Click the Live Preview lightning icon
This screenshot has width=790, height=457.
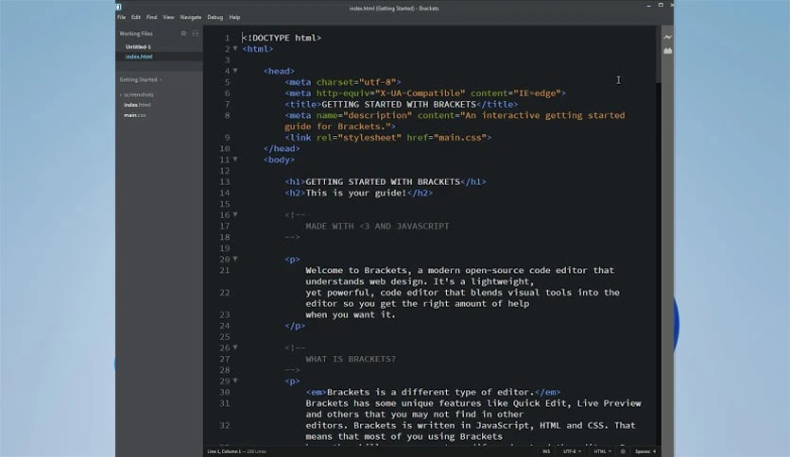point(667,37)
